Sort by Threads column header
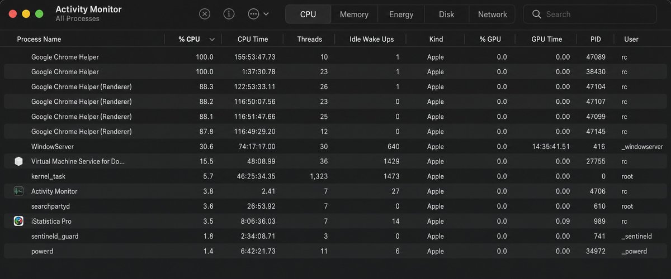671x279 pixels. [310, 39]
